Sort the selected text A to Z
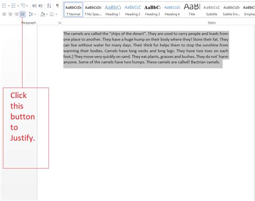Screen dimensions: 255x201 [49, 6]
